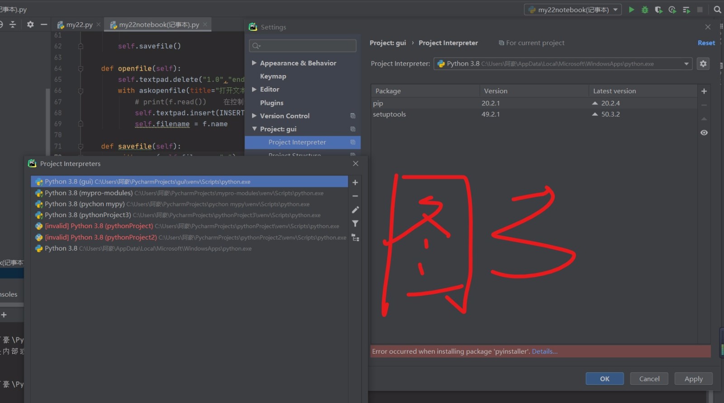Sort by Latest version column
Image resolution: width=724 pixels, height=403 pixels.
(x=643, y=91)
